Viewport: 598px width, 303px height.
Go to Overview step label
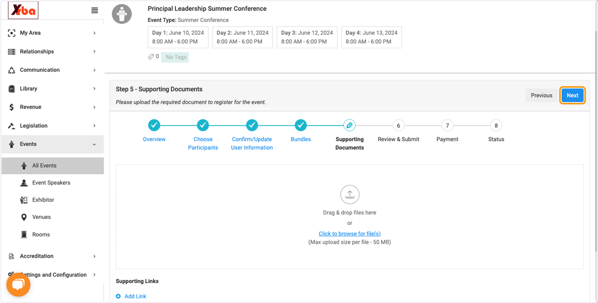pyautogui.click(x=154, y=139)
